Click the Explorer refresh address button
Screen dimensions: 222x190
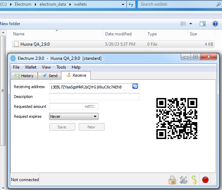(131, 4)
